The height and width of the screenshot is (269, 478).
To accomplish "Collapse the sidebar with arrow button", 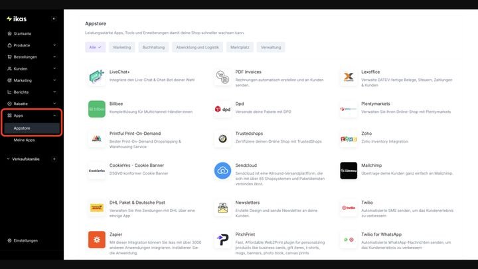I will click(54, 19).
